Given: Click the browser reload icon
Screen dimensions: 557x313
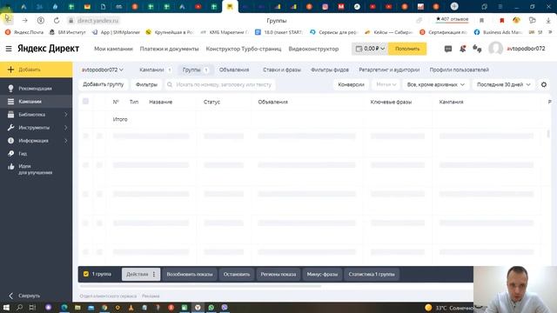Looking at the screenshot, I should (x=57, y=21).
